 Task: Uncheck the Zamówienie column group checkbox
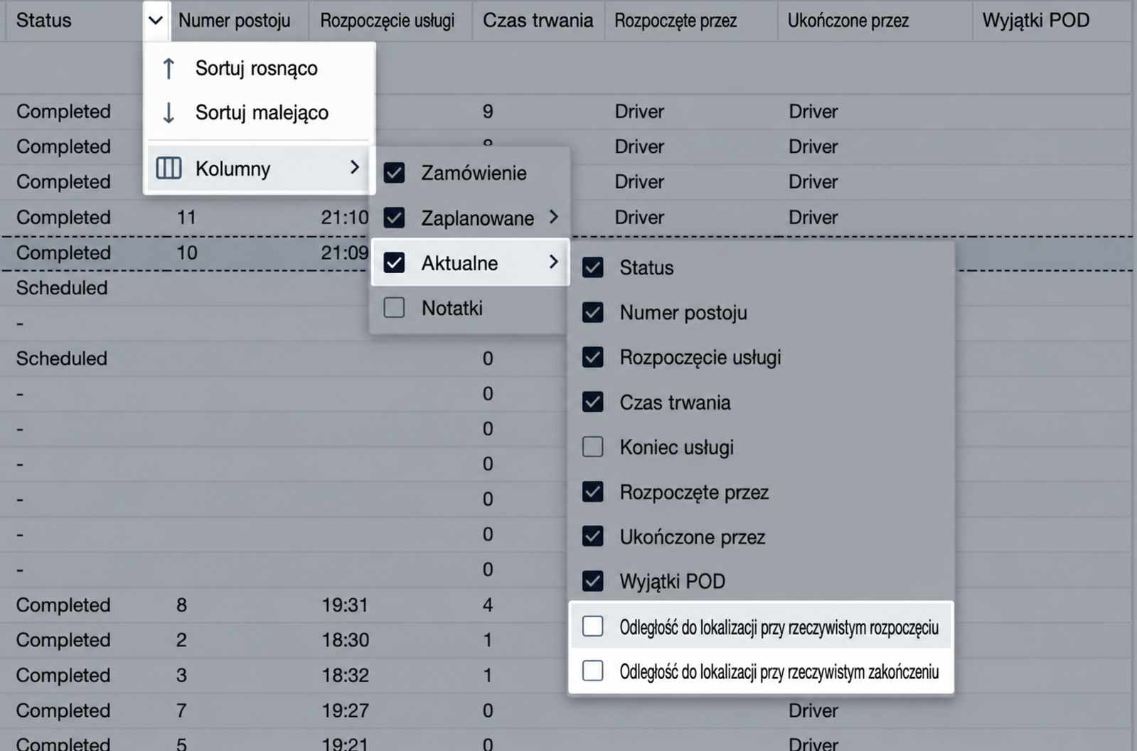pos(394,173)
